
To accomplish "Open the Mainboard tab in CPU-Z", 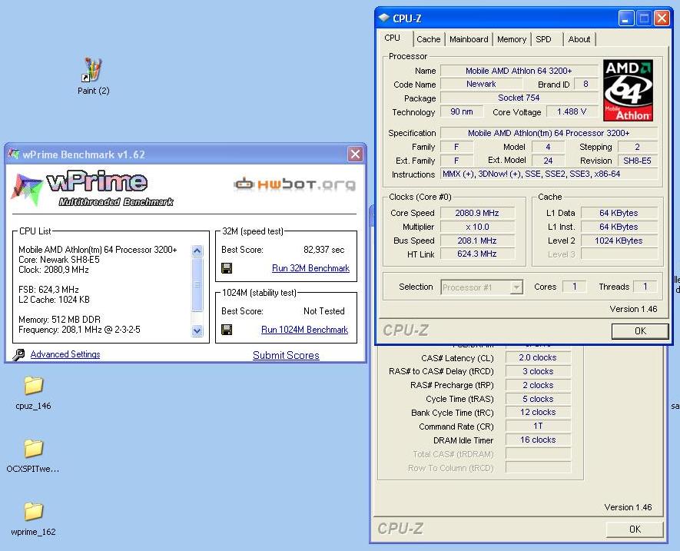I will (469, 39).
